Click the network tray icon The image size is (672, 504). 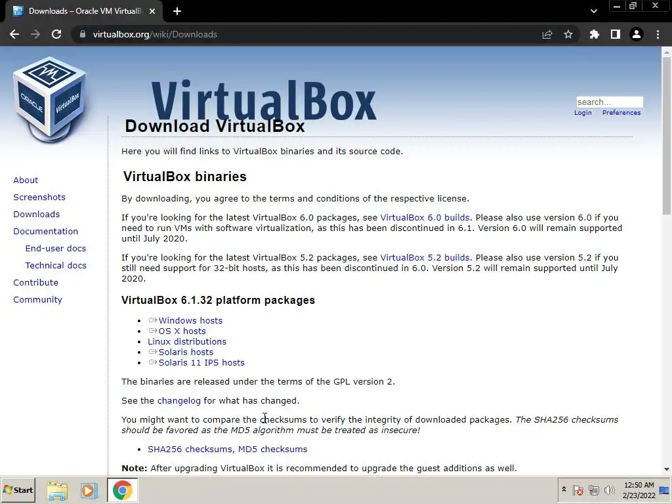click(593, 490)
